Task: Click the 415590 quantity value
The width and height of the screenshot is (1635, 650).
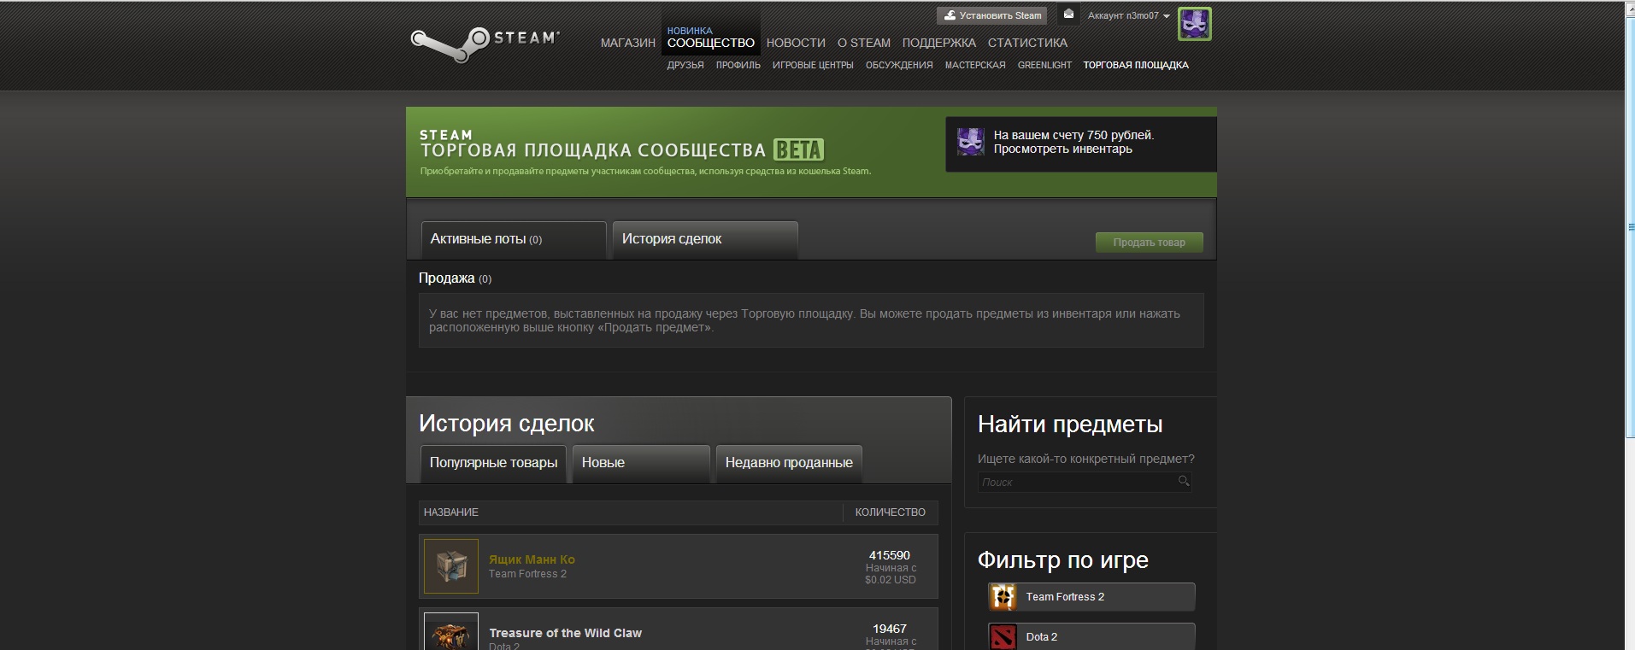Action: coord(890,555)
